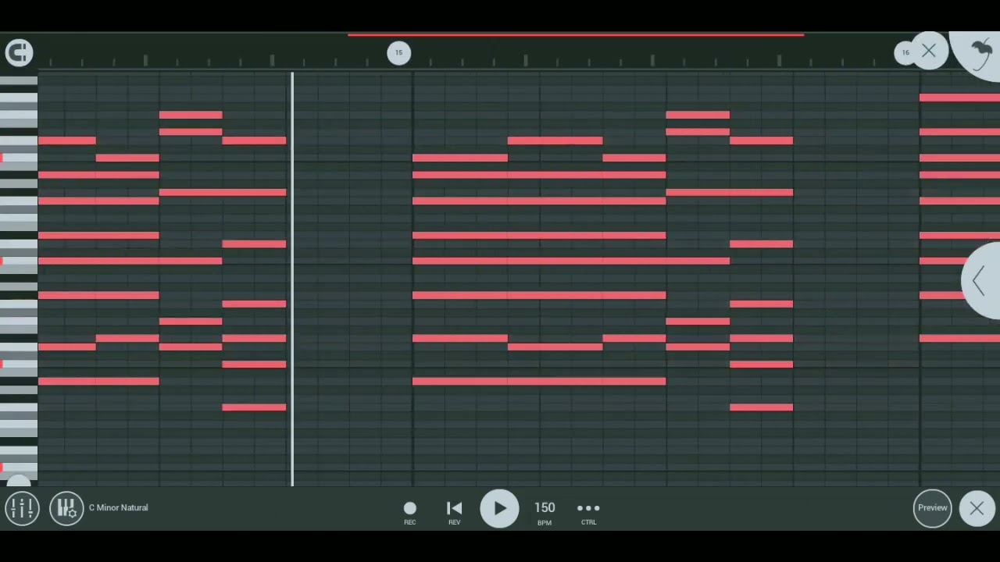Start recording with the REC button
The image size is (1000, 562).
[410, 512]
